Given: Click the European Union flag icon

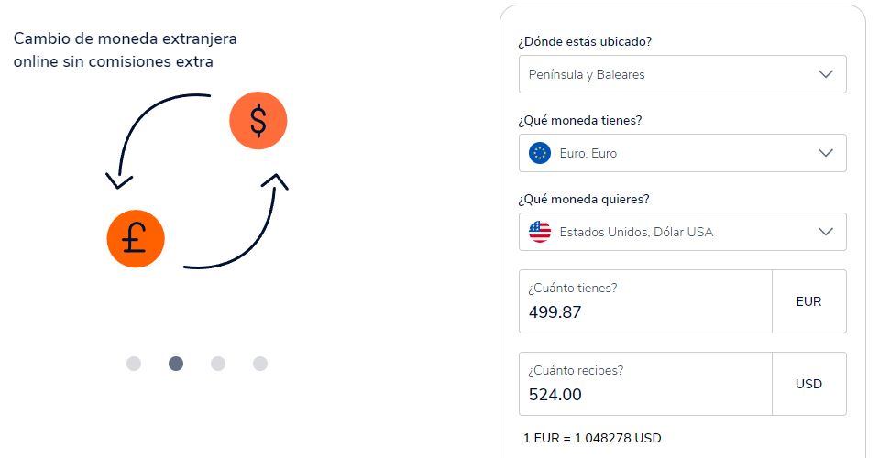Looking at the screenshot, I should coord(540,153).
